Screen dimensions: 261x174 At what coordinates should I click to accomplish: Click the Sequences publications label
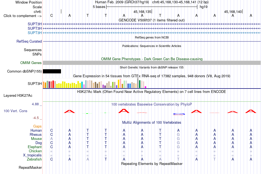pyautogui.click(x=33, y=50)
